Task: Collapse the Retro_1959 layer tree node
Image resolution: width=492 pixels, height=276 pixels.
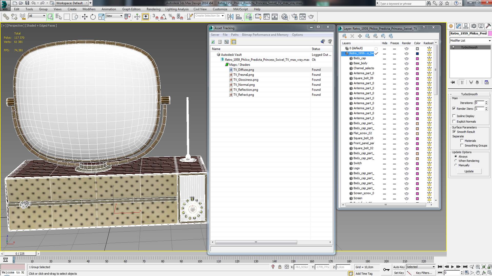Action: tap(343, 53)
